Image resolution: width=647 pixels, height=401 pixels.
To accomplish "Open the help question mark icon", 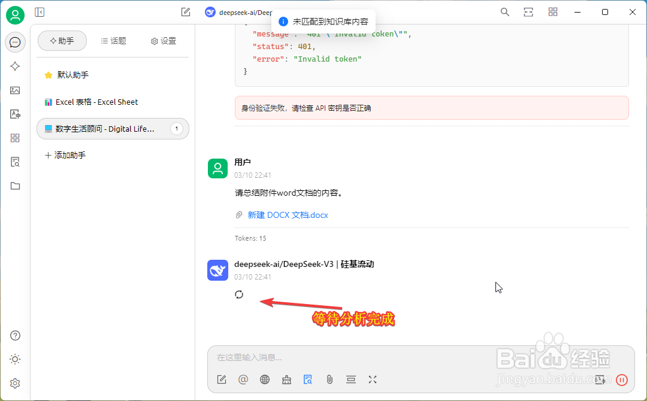I will pos(15,336).
